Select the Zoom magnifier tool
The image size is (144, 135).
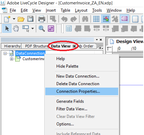[x=41, y=29]
